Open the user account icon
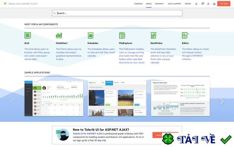234x147 pixels. [208, 4]
